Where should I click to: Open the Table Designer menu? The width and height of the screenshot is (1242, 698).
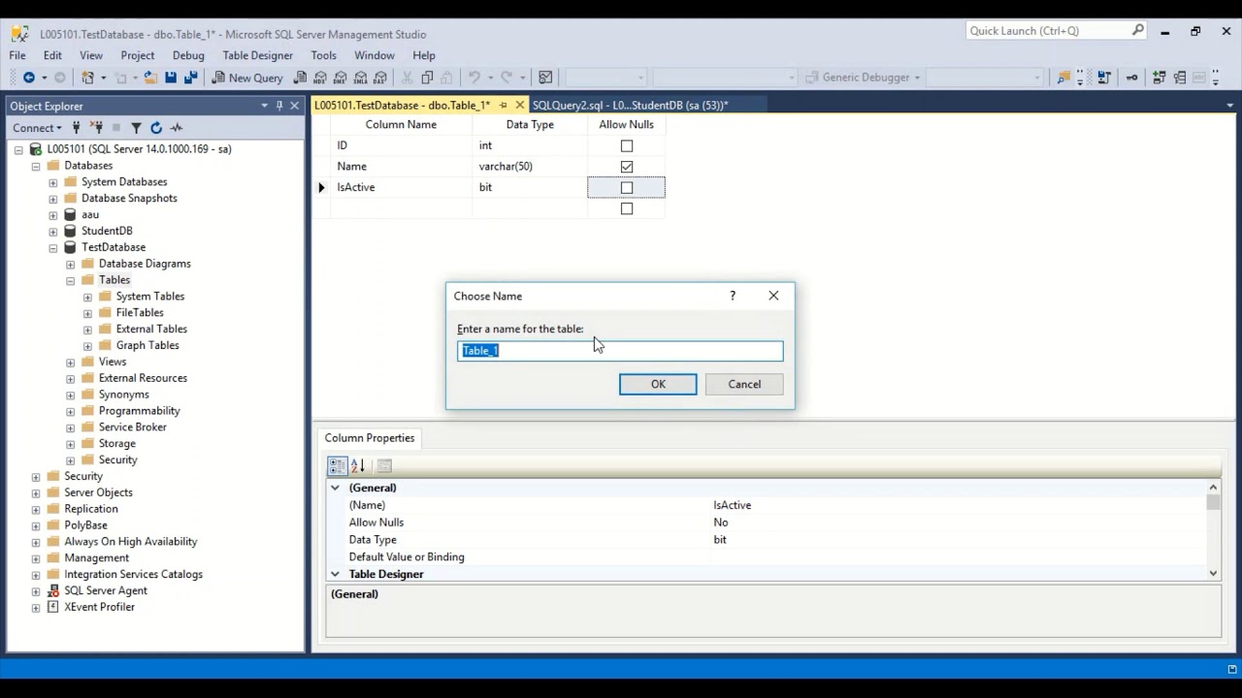[x=257, y=55]
